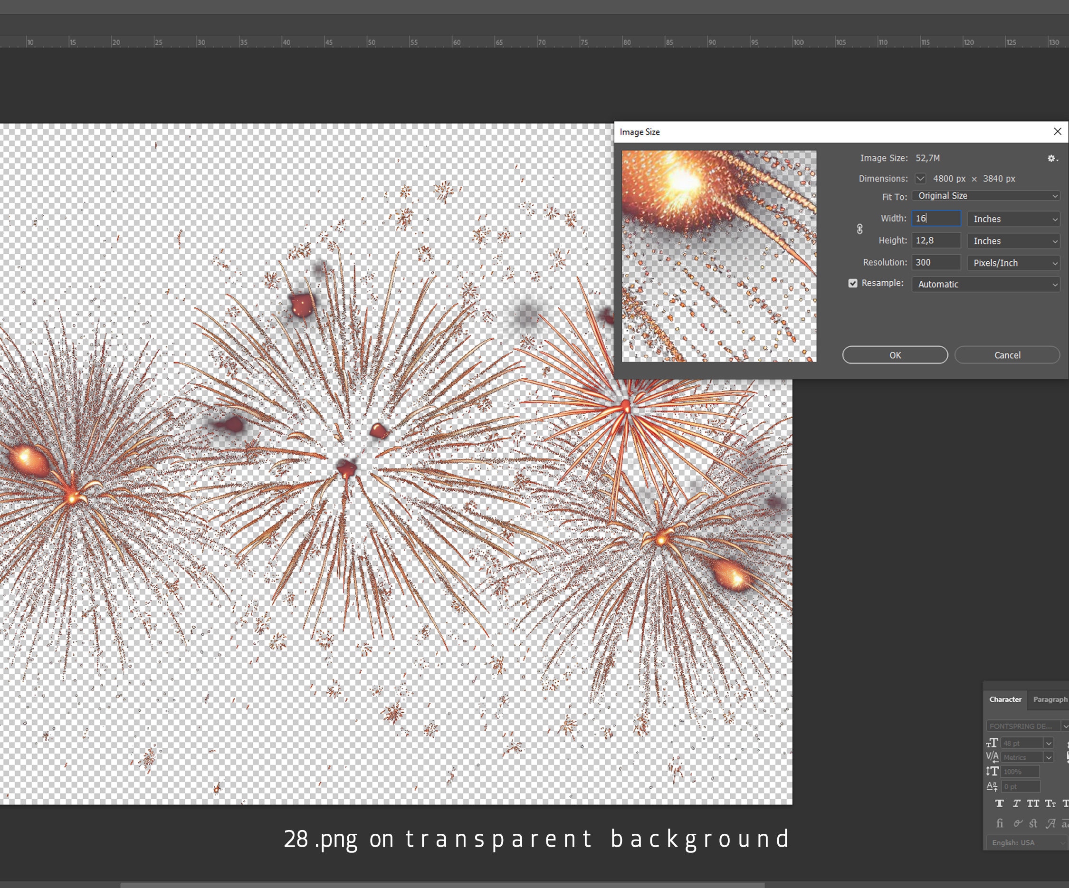Uncheck the Resample checkbox
Screen dimensions: 1069x888
click(853, 283)
